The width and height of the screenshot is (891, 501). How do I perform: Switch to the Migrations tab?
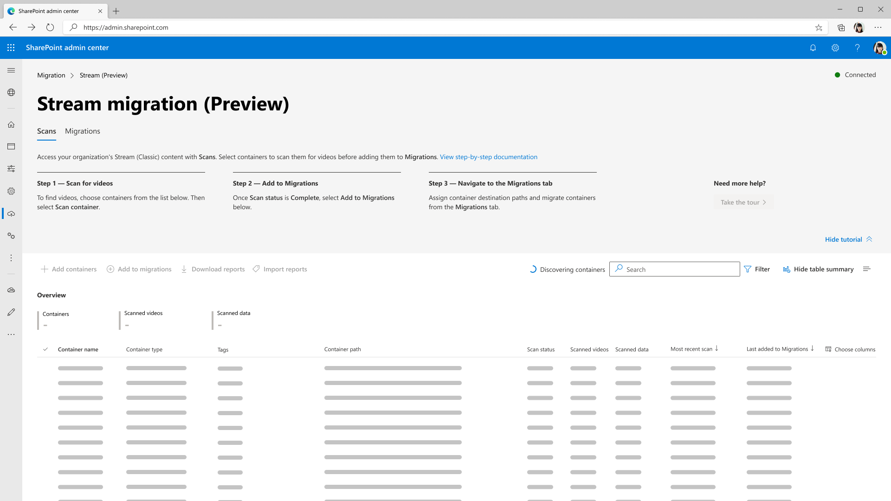(x=82, y=131)
